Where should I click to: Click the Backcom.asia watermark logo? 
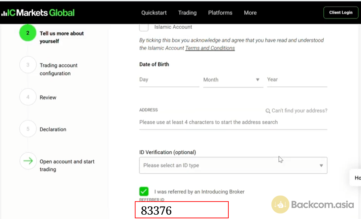[280, 204]
